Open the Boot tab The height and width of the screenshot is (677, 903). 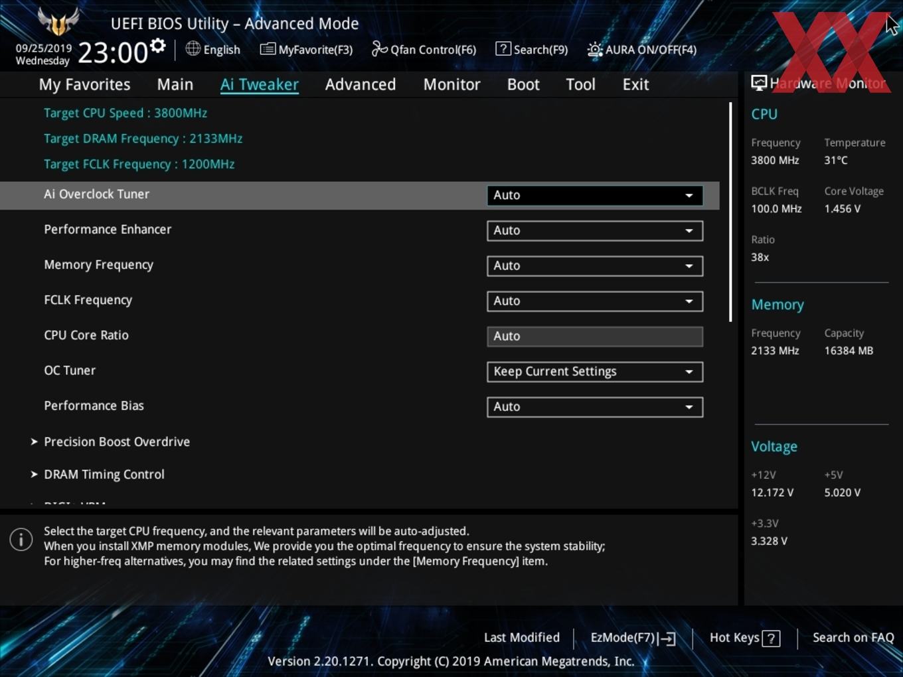(x=523, y=84)
